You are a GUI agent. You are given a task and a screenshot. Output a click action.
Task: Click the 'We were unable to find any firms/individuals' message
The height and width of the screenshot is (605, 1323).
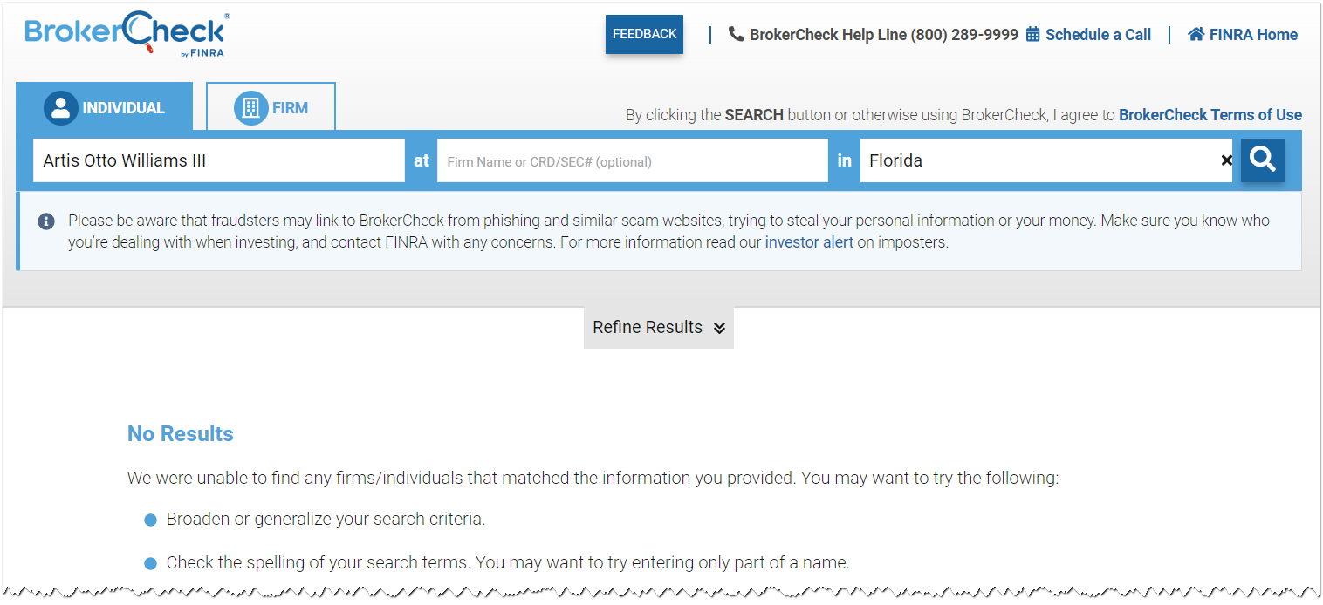[x=593, y=479]
